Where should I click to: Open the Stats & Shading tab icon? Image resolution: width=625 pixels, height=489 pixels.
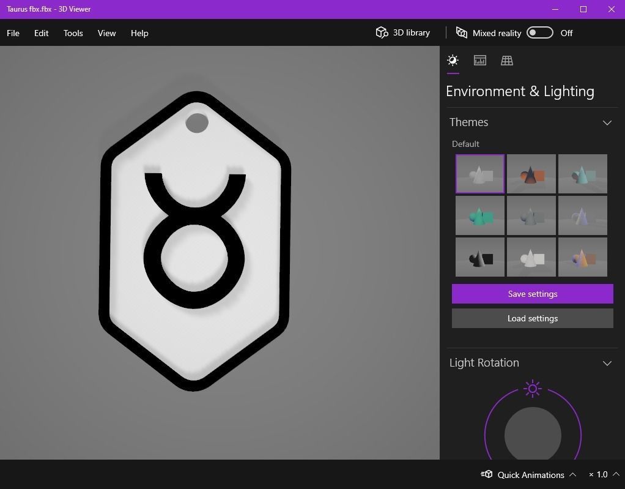coord(480,61)
